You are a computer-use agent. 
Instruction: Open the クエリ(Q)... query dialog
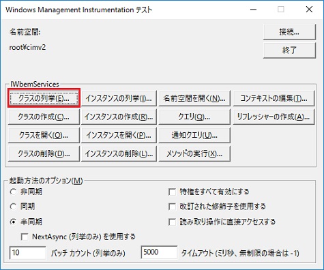tap(194, 117)
